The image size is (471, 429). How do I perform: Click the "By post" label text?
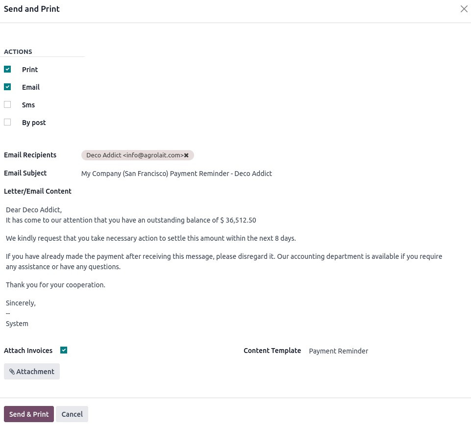pyautogui.click(x=34, y=123)
